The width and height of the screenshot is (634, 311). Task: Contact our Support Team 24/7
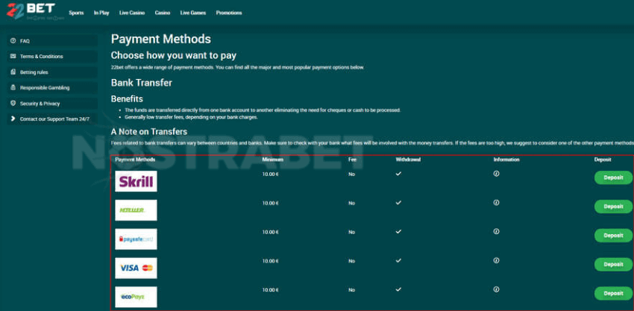click(52, 119)
